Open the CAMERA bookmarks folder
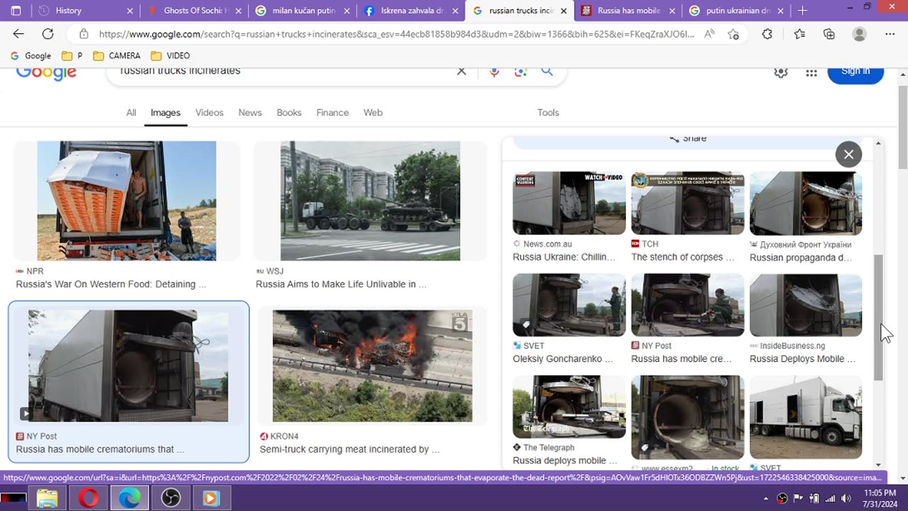This screenshot has height=511, width=908. click(x=116, y=55)
